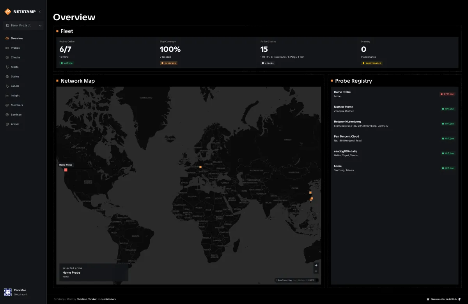Click the red Offline badge for Home Probe
Image resolution: width=468 pixels, height=304 pixels.
447,94
